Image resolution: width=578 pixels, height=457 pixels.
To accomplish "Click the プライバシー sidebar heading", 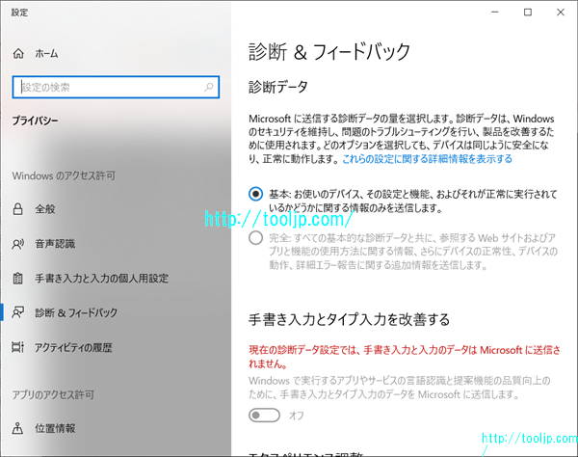I will pyautogui.click(x=35, y=121).
